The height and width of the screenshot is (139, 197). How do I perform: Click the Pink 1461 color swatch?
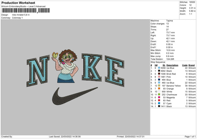click(x=159, y=77)
